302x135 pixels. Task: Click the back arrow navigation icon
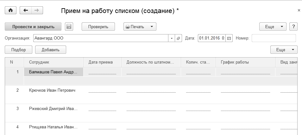[x=26, y=10]
